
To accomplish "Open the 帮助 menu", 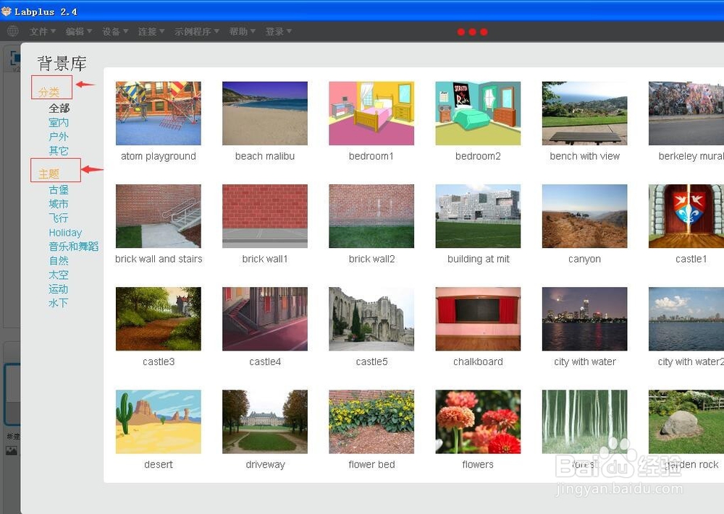I will [x=242, y=31].
